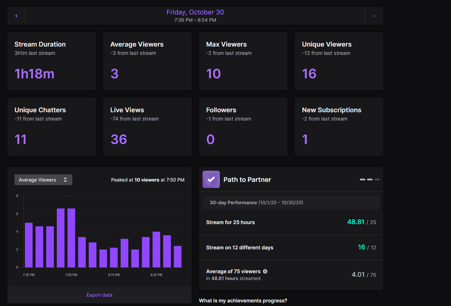Click the Friday, October 30 date header

point(195,12)
